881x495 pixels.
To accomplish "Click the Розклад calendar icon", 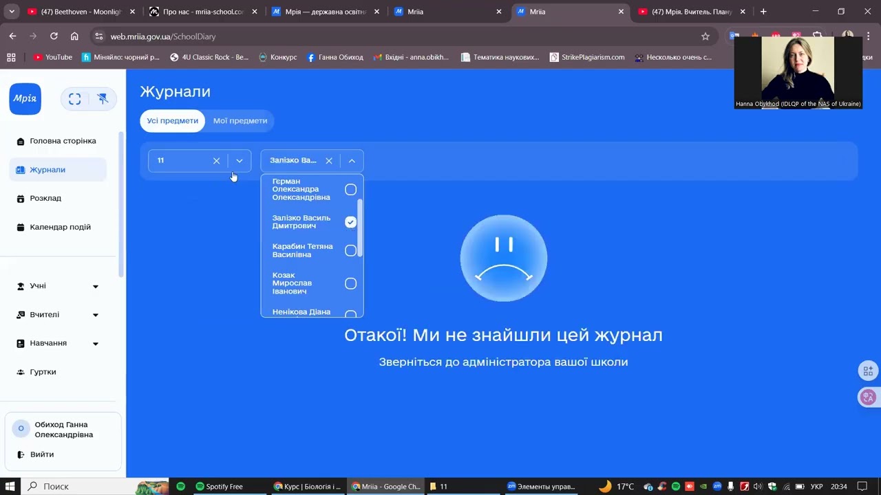I will (21, 199).
